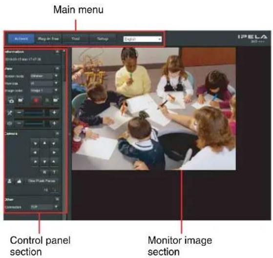Open the Tool menu item
This screenshot has width=273, height=258.
pos(76,39)
